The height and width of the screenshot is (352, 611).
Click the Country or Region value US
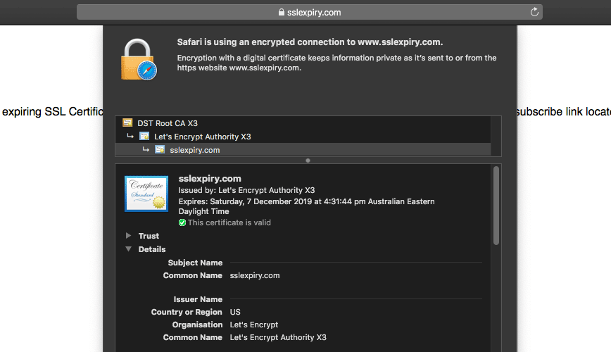(236, 312)
